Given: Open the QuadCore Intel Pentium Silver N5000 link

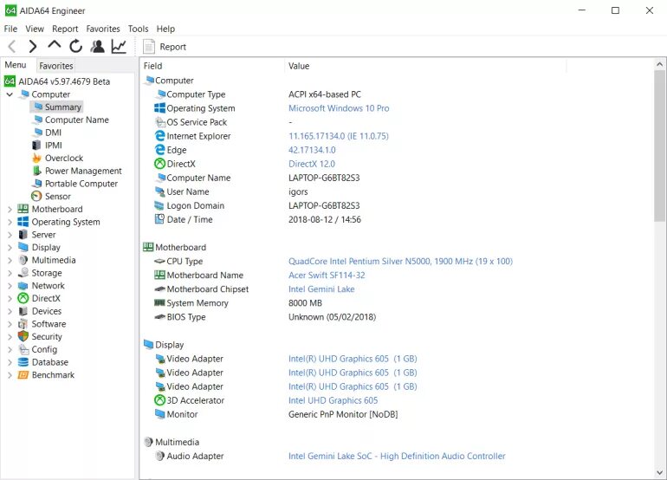Looking at the screenshot, I should (x=400, y=262).
